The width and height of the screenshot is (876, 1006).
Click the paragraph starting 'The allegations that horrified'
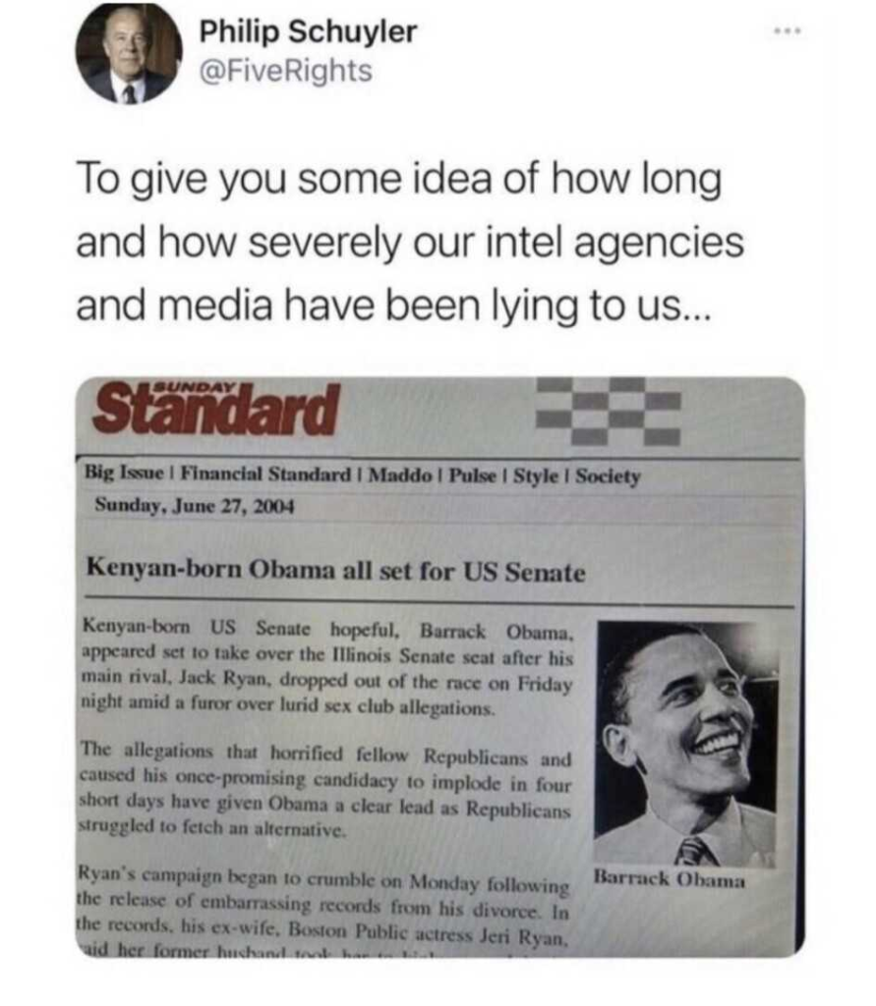point(324,789)
